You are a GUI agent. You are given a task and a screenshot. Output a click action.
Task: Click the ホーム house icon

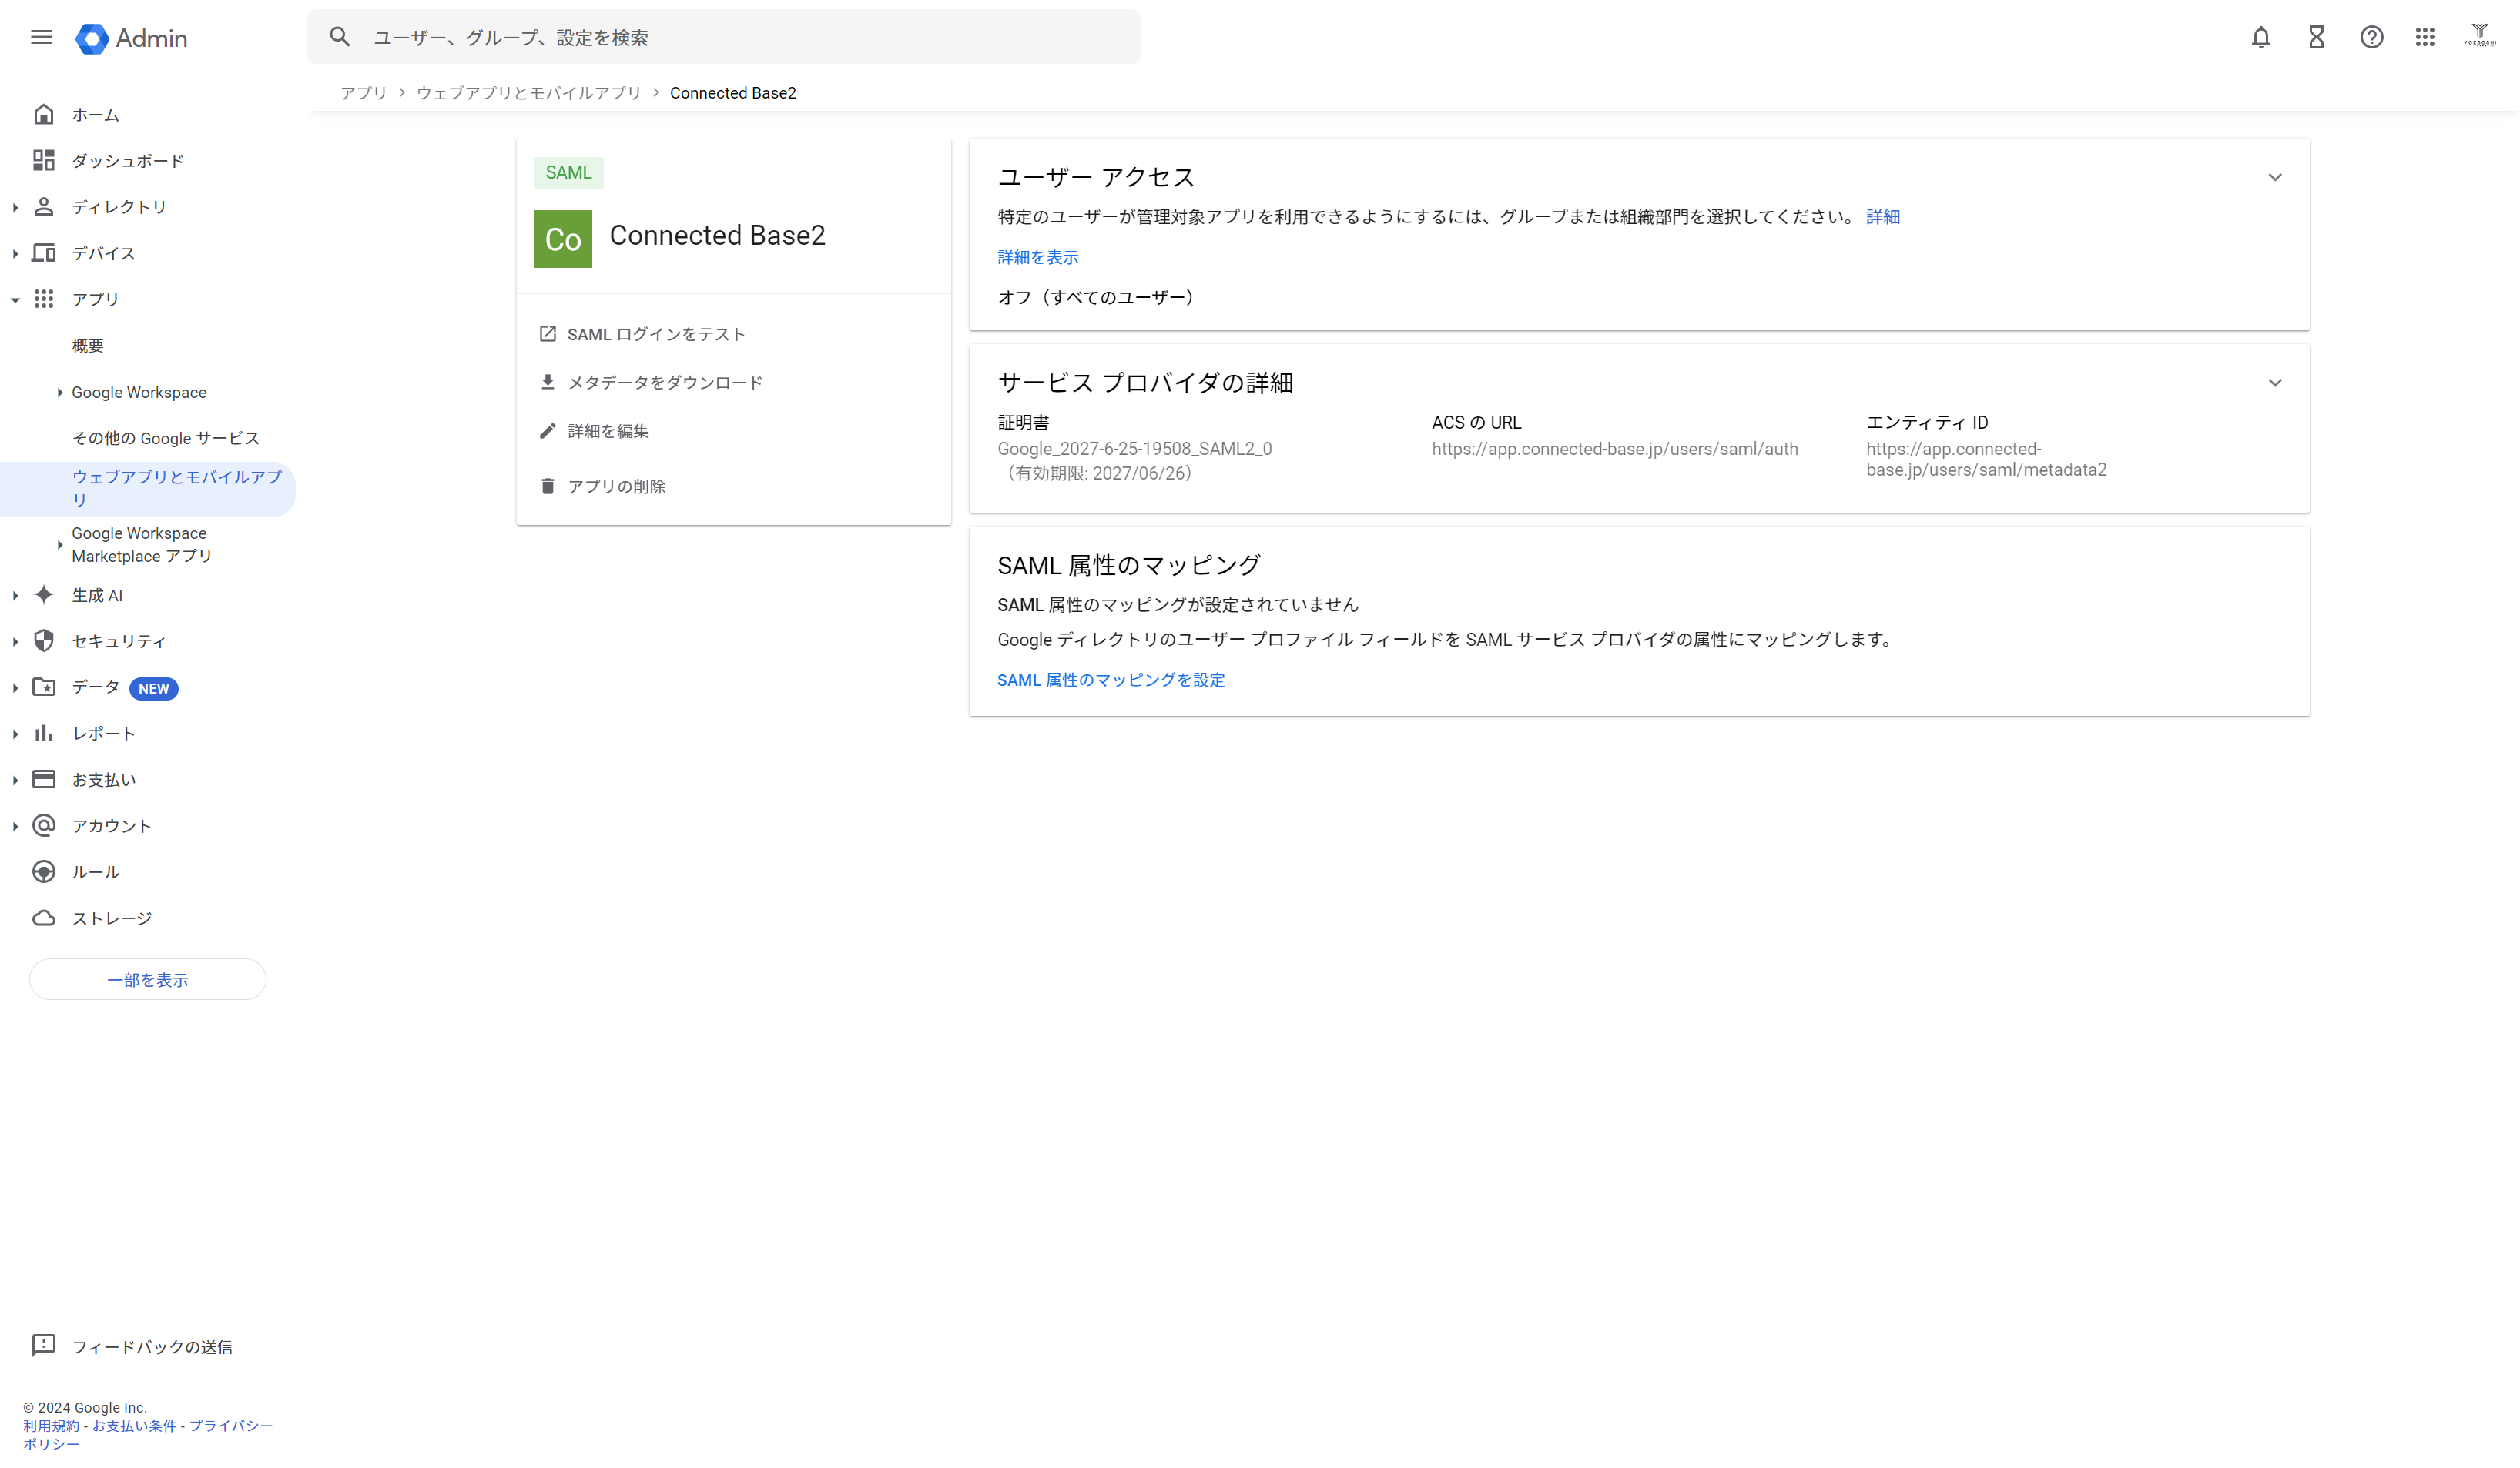[43, 114]
